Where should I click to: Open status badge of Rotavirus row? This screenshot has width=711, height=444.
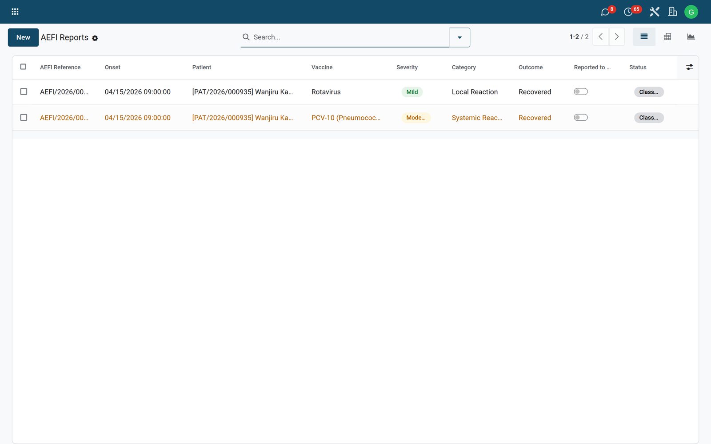point(649,92)
